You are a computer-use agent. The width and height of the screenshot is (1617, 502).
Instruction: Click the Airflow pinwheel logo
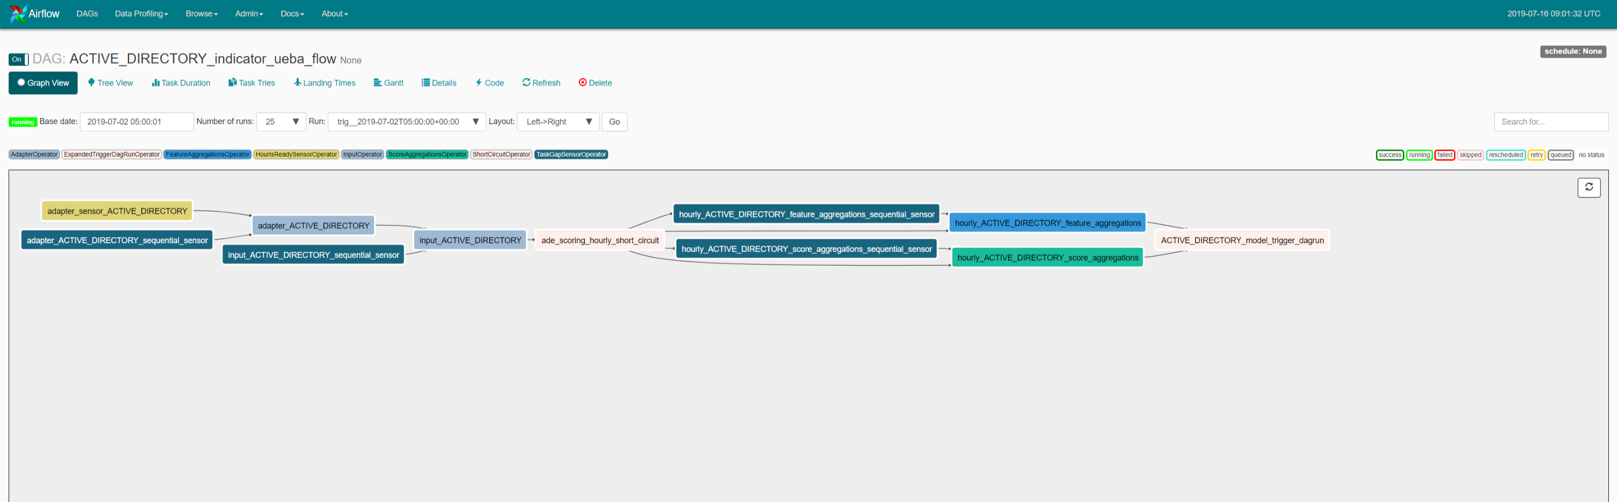click(18, 14)
